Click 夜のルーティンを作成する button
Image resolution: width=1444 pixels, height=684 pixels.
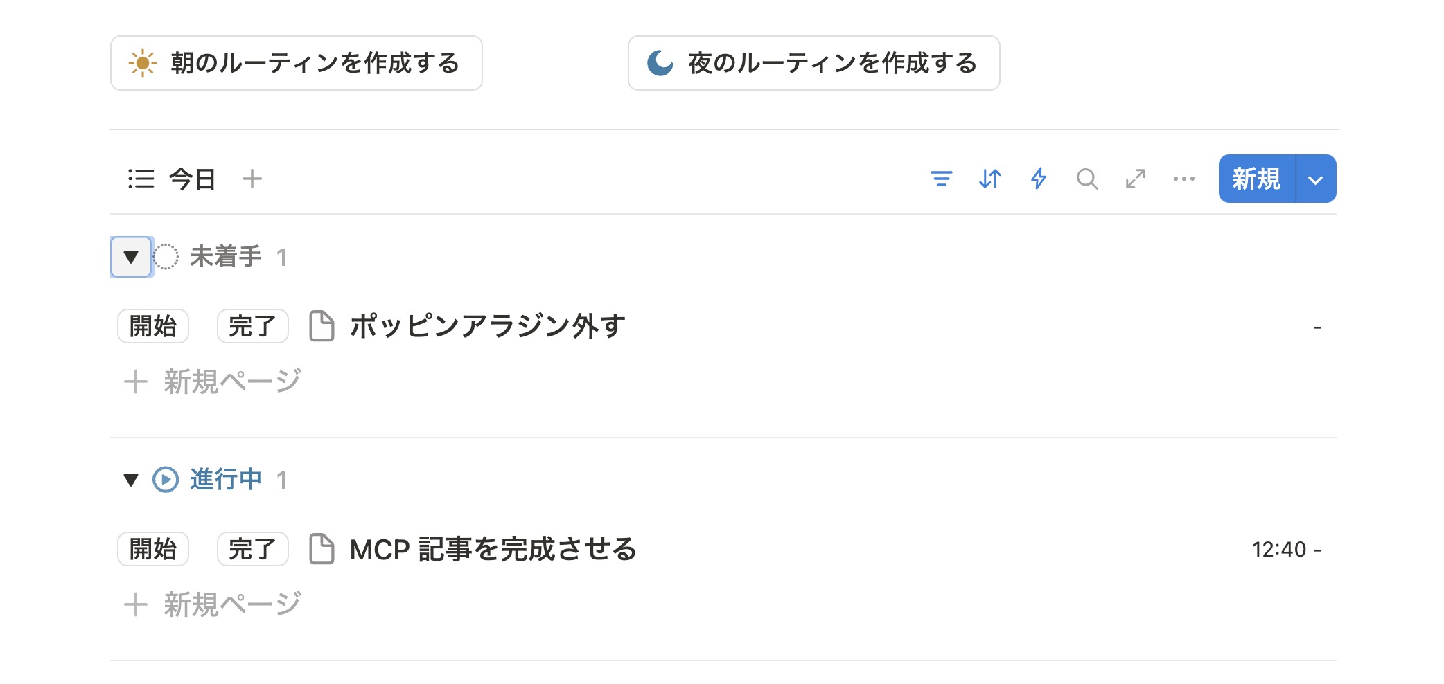(x=813, y=63)
